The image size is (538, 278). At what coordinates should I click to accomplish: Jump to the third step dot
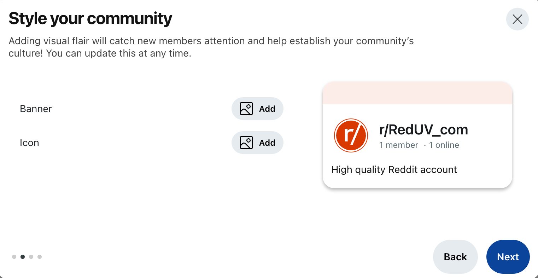click(x=31, y=257)
